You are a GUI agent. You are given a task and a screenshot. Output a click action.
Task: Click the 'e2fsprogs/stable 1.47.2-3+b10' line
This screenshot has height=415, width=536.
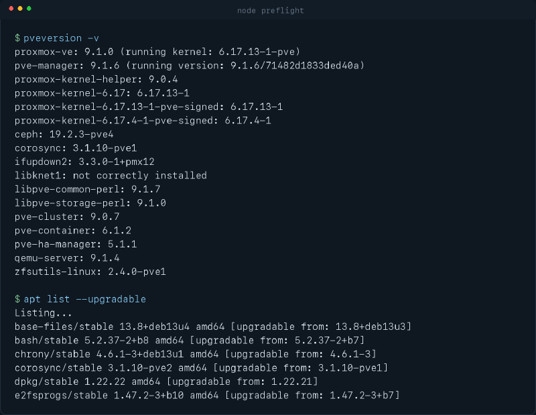pos(207,395)
